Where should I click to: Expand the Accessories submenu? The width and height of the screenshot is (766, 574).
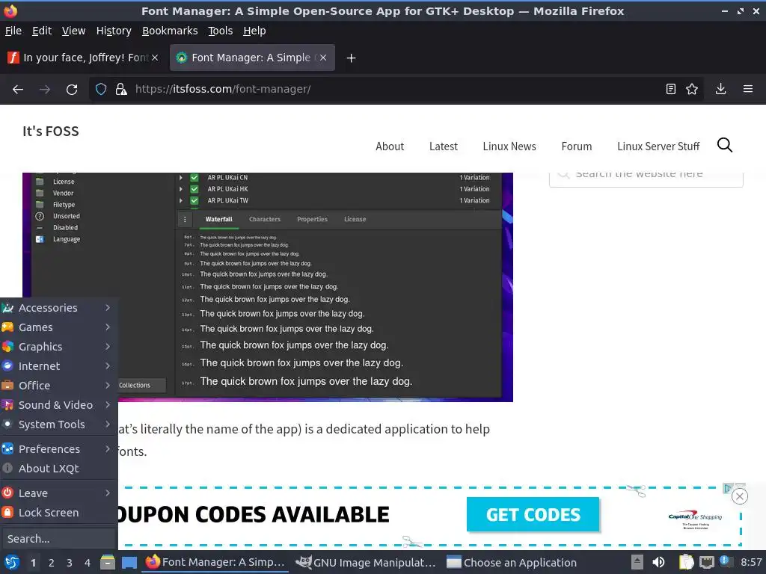tap(58, 308)
